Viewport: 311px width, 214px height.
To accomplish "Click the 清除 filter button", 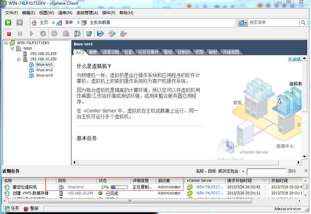I will point(292,171).
